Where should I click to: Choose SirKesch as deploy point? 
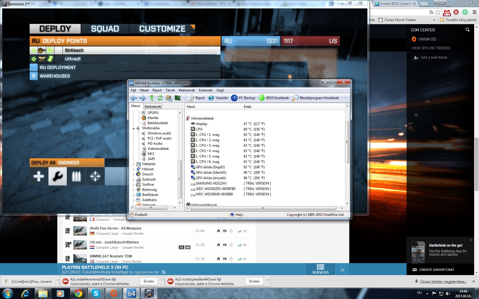(x=125, y=50)
